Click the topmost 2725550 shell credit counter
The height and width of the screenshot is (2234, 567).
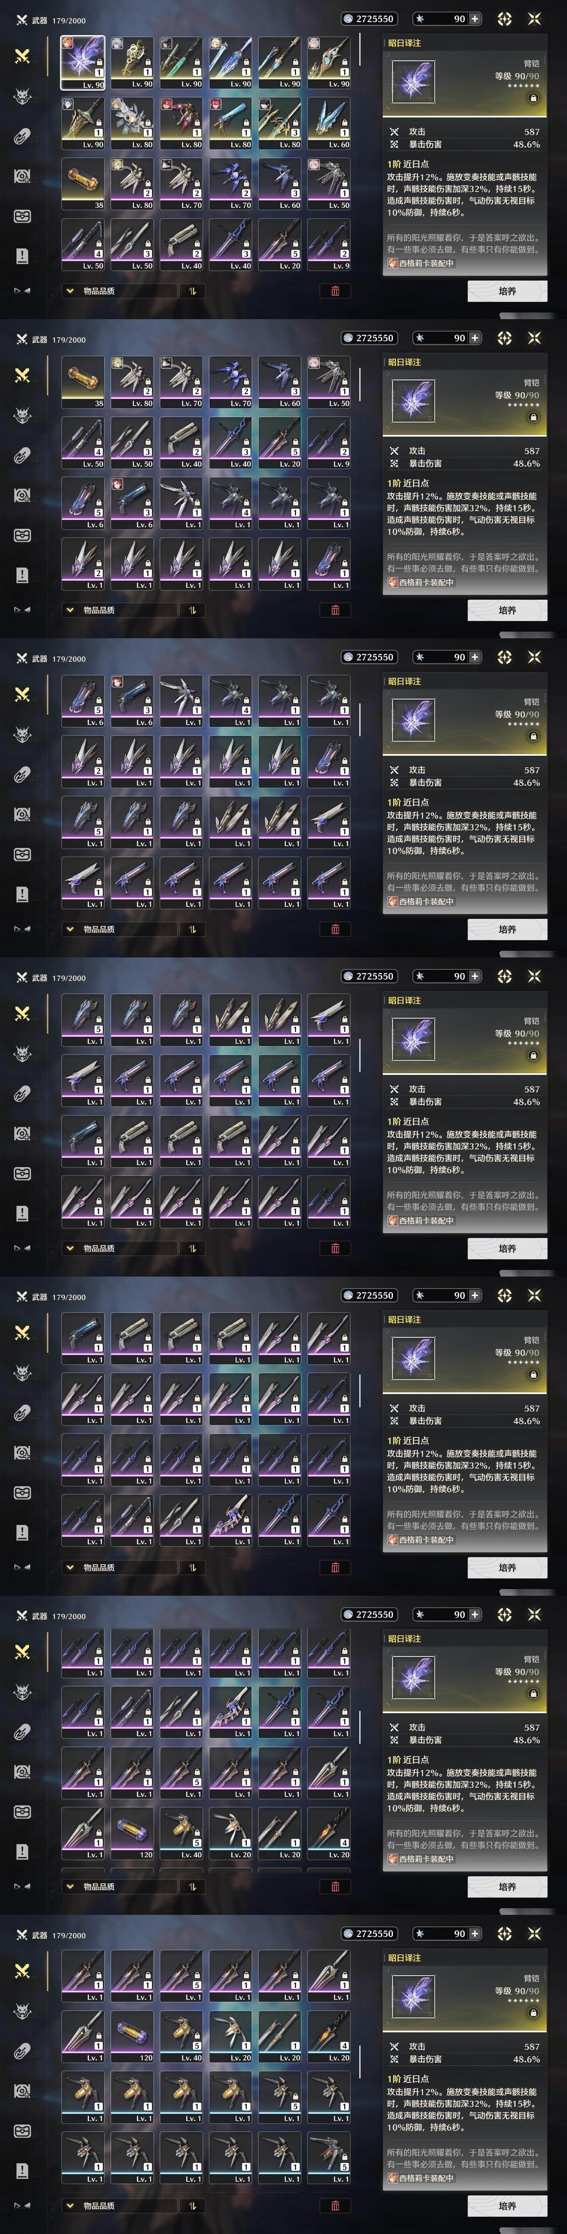coord(369,18)
